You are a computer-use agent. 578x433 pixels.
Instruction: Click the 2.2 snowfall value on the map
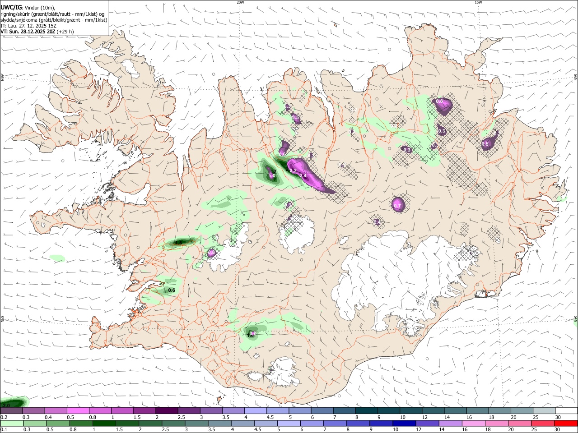point(293,171)
